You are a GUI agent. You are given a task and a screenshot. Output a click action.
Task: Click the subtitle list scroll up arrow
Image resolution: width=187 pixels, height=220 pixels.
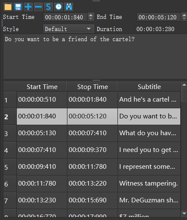(x=184, y=85)
